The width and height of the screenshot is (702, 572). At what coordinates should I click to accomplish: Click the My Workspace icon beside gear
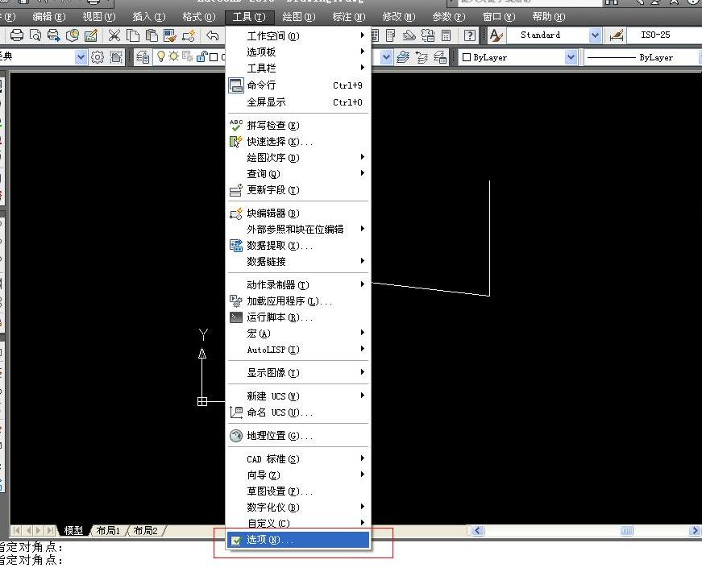tap(116, 57)
